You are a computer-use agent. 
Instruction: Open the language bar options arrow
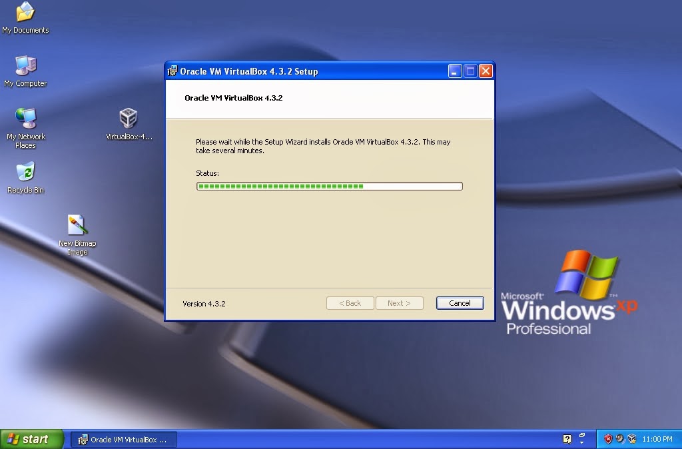tap(582, 442)
